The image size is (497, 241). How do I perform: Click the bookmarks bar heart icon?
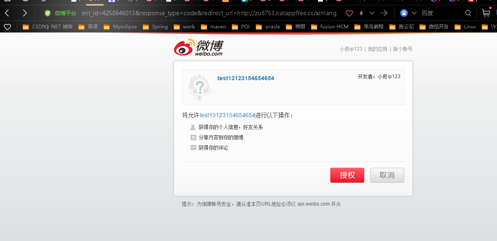pos(7,27)
